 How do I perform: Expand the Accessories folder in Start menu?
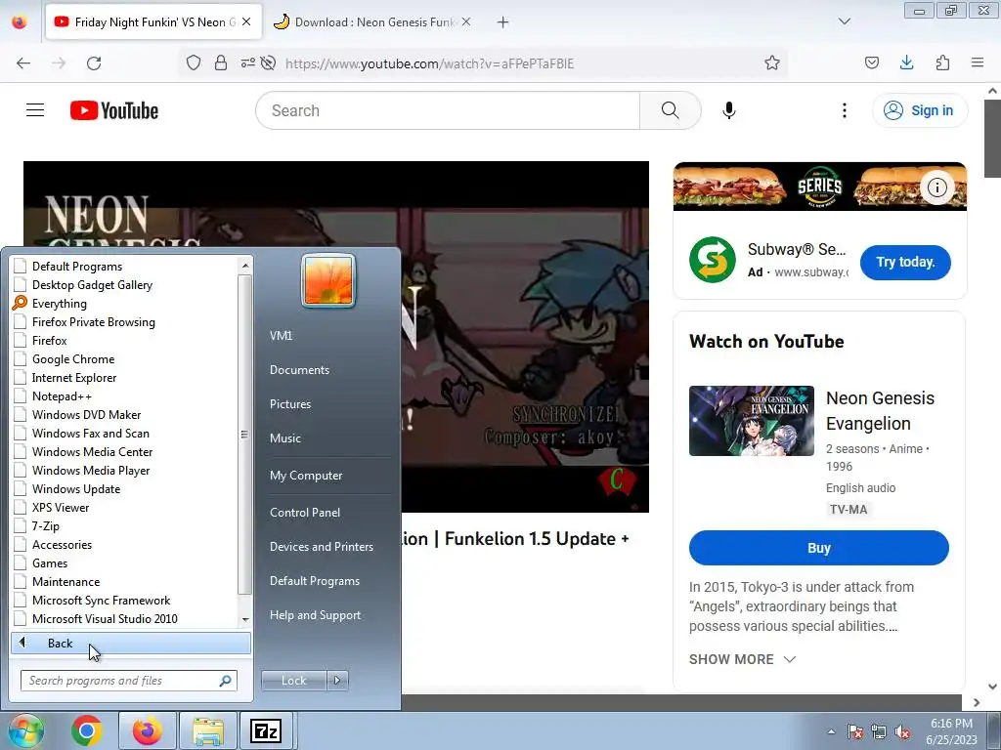pos(62,545)
